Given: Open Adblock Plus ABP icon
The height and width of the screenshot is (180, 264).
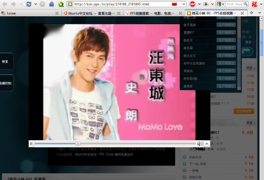Looking at the screenshot, I should point(193,4).
